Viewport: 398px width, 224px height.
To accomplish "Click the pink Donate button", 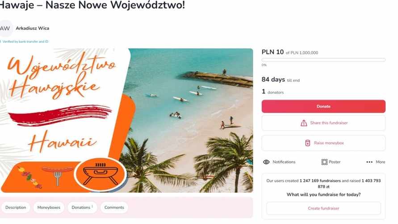I will (x=323, y=106).
